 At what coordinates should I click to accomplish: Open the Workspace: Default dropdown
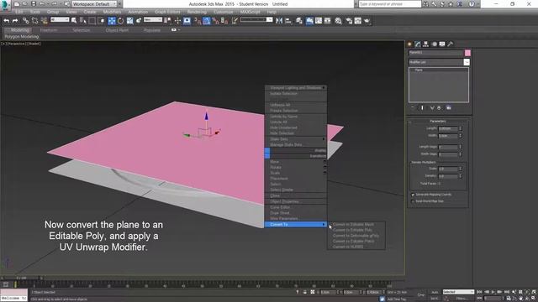94,4
